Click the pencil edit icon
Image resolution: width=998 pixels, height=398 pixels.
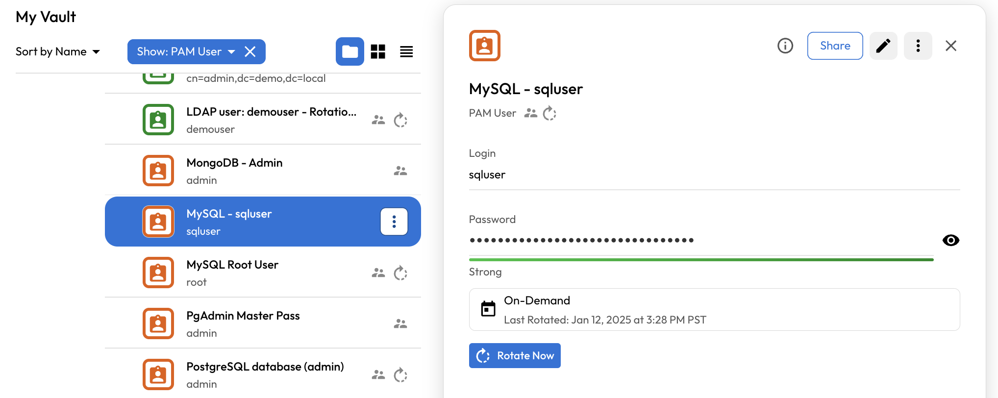pos(883,46)
